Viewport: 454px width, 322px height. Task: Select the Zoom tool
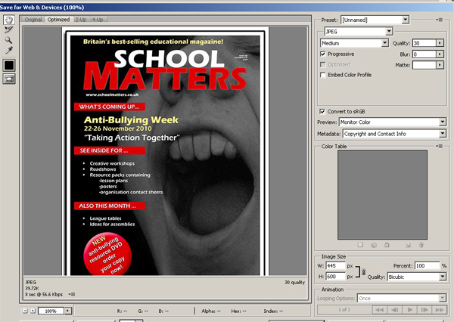coord(8,40)
